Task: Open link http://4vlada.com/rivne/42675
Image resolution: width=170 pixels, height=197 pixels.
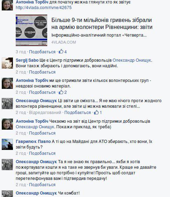Action: (44, 8)
